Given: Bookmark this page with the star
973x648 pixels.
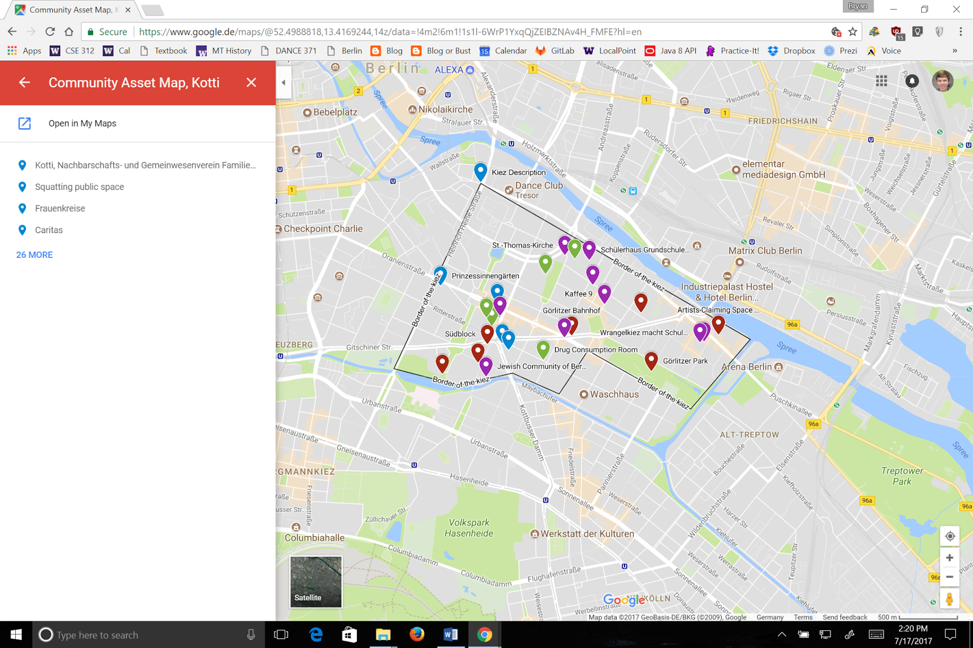Looking at the screenshot, I should [x=853, y=32].
